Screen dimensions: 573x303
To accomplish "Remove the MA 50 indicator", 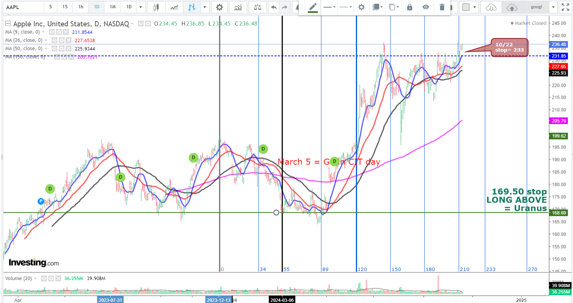I will coord(68,49).
